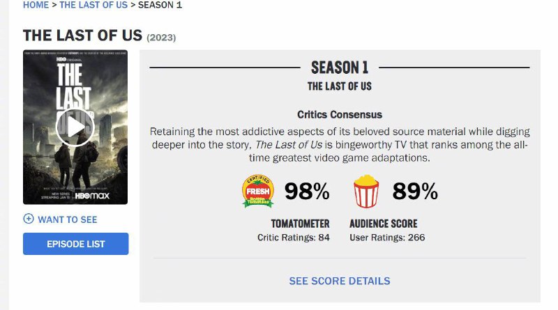Image resolution: width=558 pixels, height=310 pixels.
Task: Open the Episode List
Action: click(x=75, y=244)
